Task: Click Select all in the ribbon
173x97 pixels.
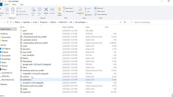Action: 99,8
